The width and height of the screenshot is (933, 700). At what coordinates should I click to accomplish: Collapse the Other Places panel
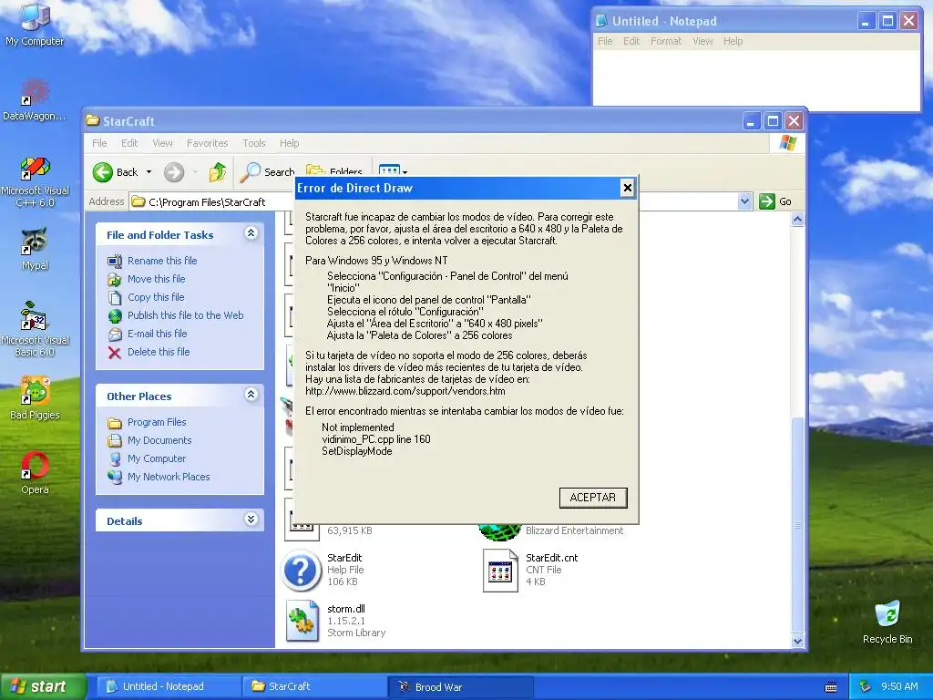point(251,395)
